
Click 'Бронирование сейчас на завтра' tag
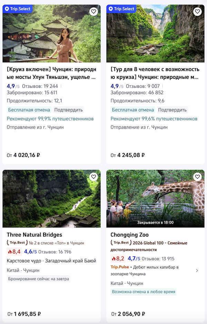pos(39,279)
